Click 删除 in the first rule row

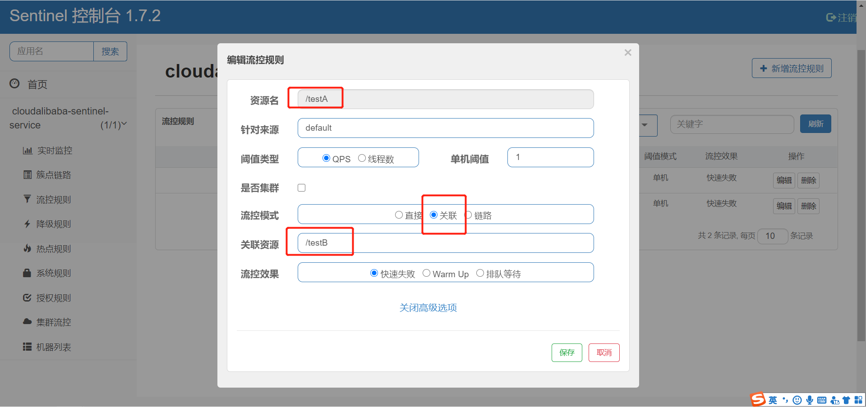[x=808, y=180]
